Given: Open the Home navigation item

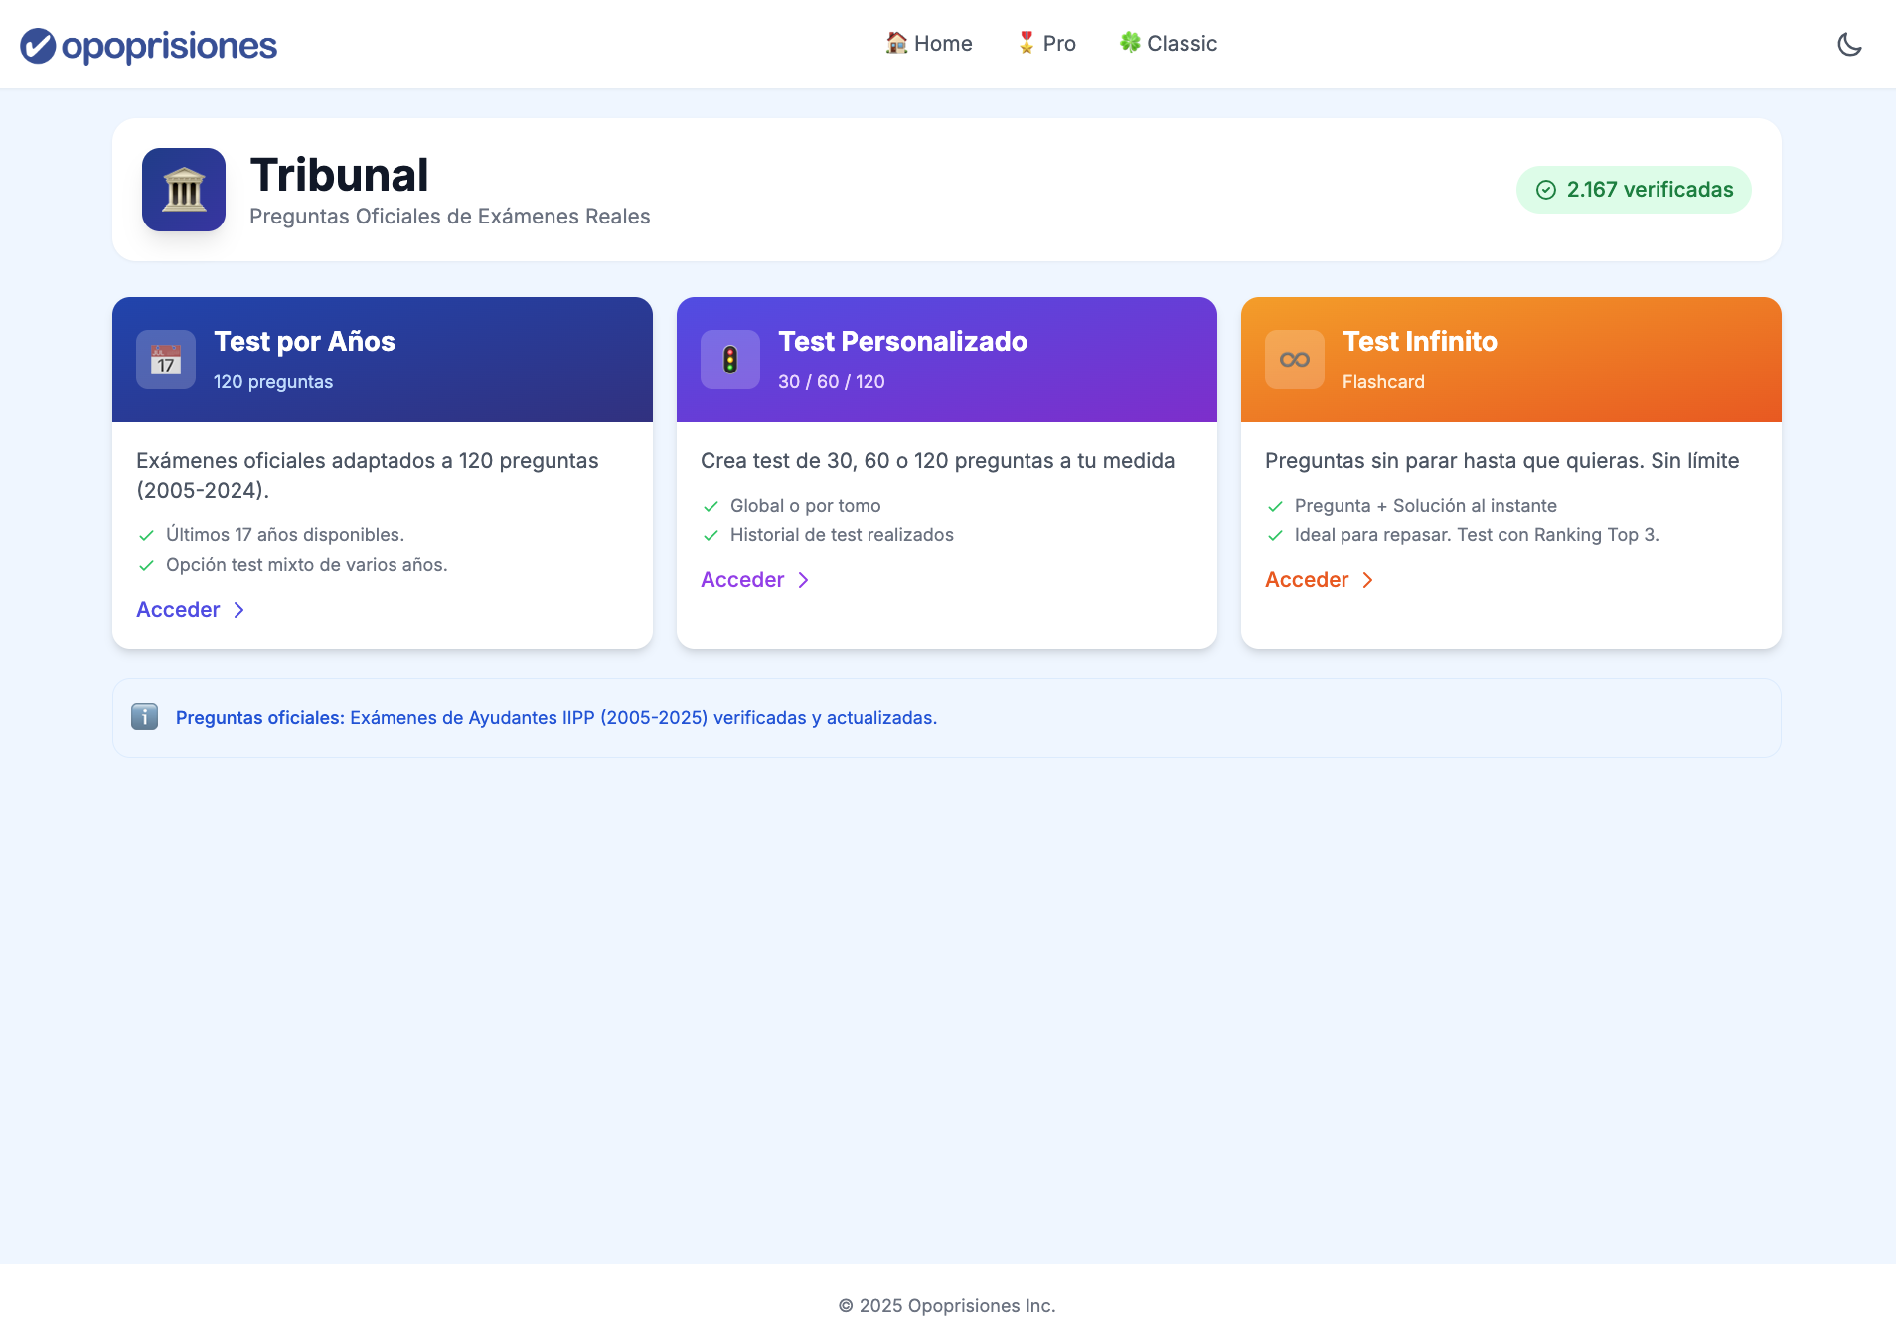Looking at the screenshot, I should coord(929,44).
